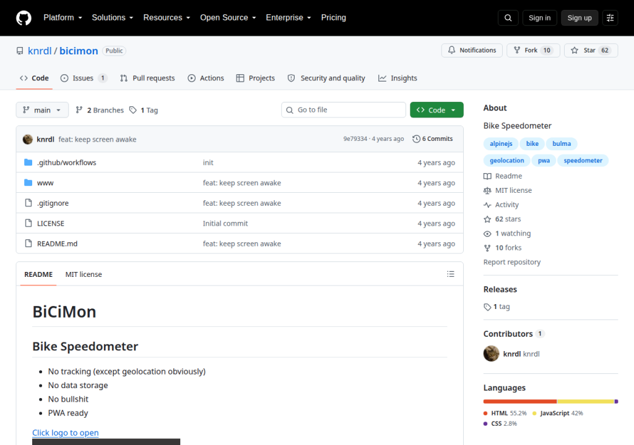Click the clock history icon by 6 Commits
634x445 pixels.
pos(416,139)
